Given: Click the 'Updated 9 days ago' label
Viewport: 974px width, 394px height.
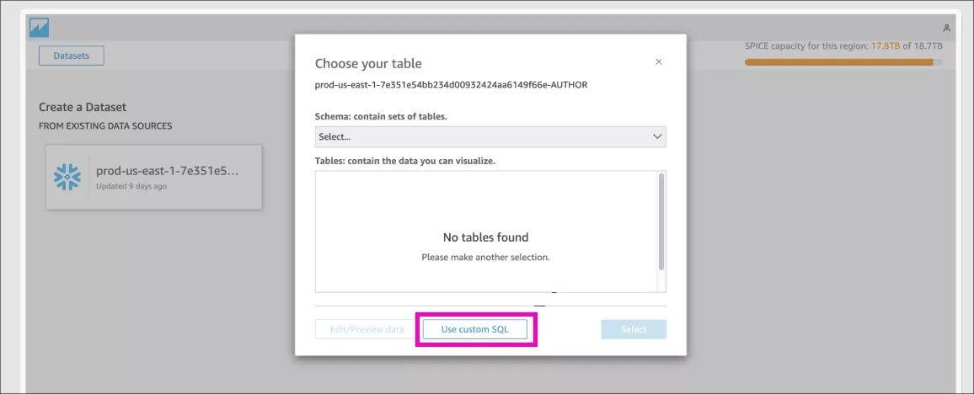Looking at the screenshot, I should tap(131, 186).
